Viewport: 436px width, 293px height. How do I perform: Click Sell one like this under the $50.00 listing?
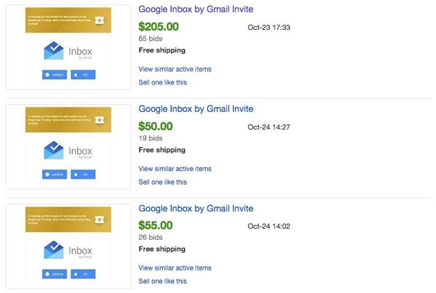click(163, 182)
